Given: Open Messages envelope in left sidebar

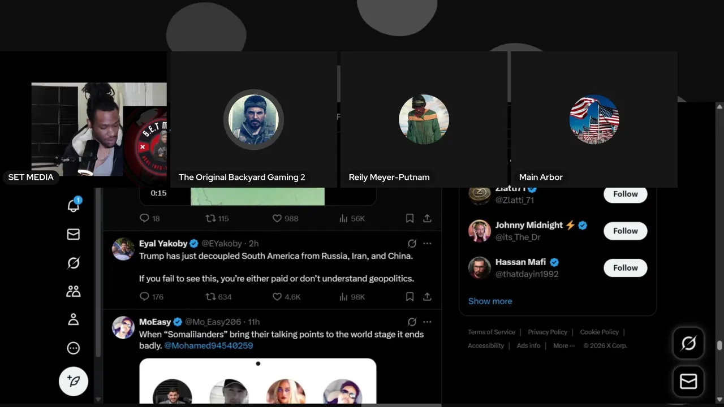Looking at the screenshot, I should coord(74,234).
